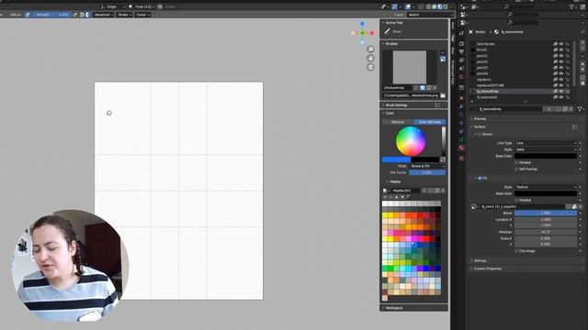588x330 pixels.
Task: Open Material properties tab icon
Action: (x=461, y=148)
